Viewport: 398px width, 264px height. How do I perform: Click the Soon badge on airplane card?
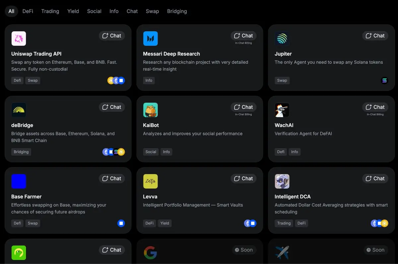pyautogui.click(x=375, y=250)
